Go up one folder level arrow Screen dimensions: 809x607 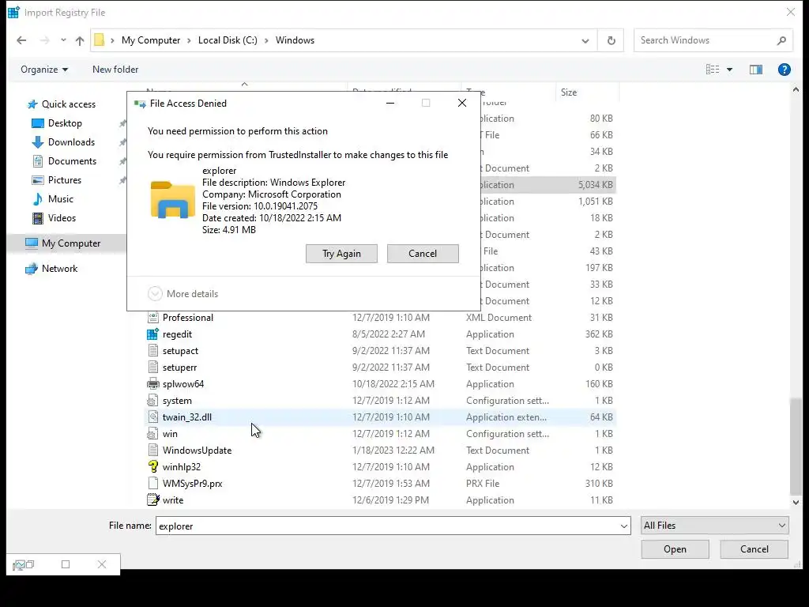click(80, 40)
